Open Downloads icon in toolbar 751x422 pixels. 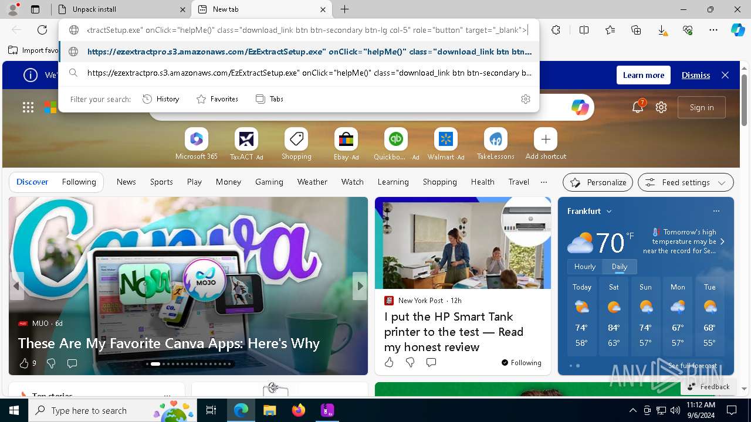pos(662,30)
